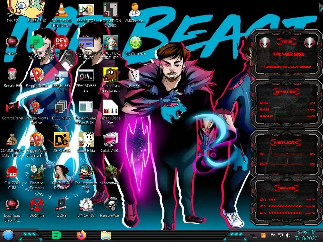Click the left alien head logo in gadget
This screenshot has height=242, width=323.
coord(265,43)
